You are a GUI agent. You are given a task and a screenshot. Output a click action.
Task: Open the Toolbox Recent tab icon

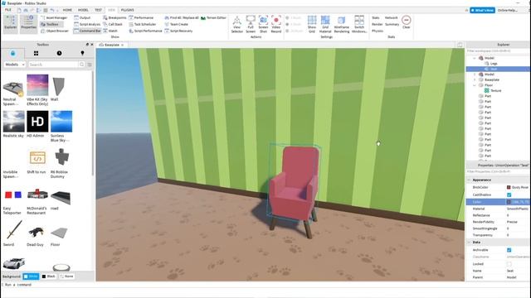pyautogui.click(x=59, y=53)
